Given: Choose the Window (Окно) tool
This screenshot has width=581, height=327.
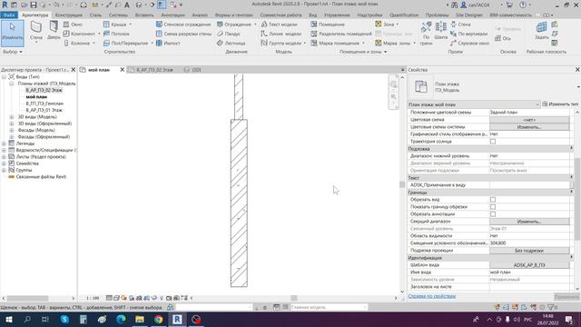Looking at the screenshot, I should 73,25.
